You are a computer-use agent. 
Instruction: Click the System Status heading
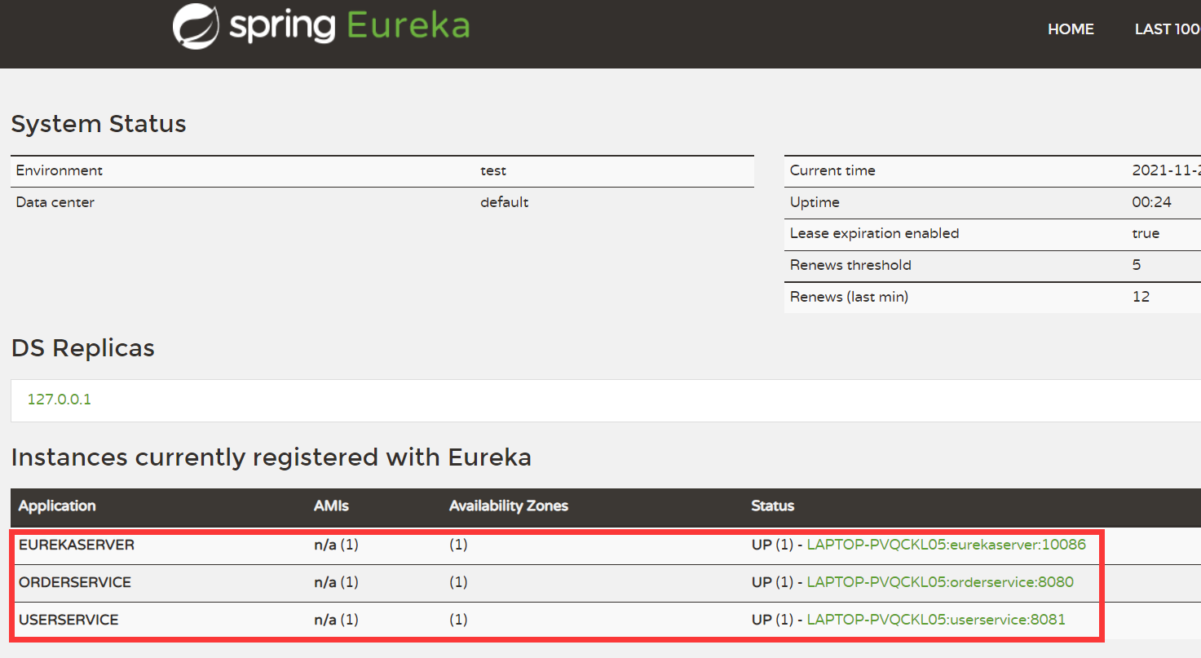tap(99, 124)
